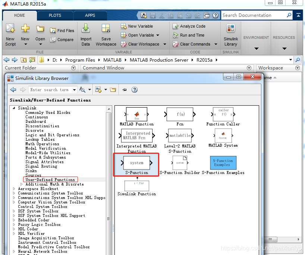Switch to the PLOTS tab
The height and width of the screenshot is (255, 305).
click(x=55, y=15)
